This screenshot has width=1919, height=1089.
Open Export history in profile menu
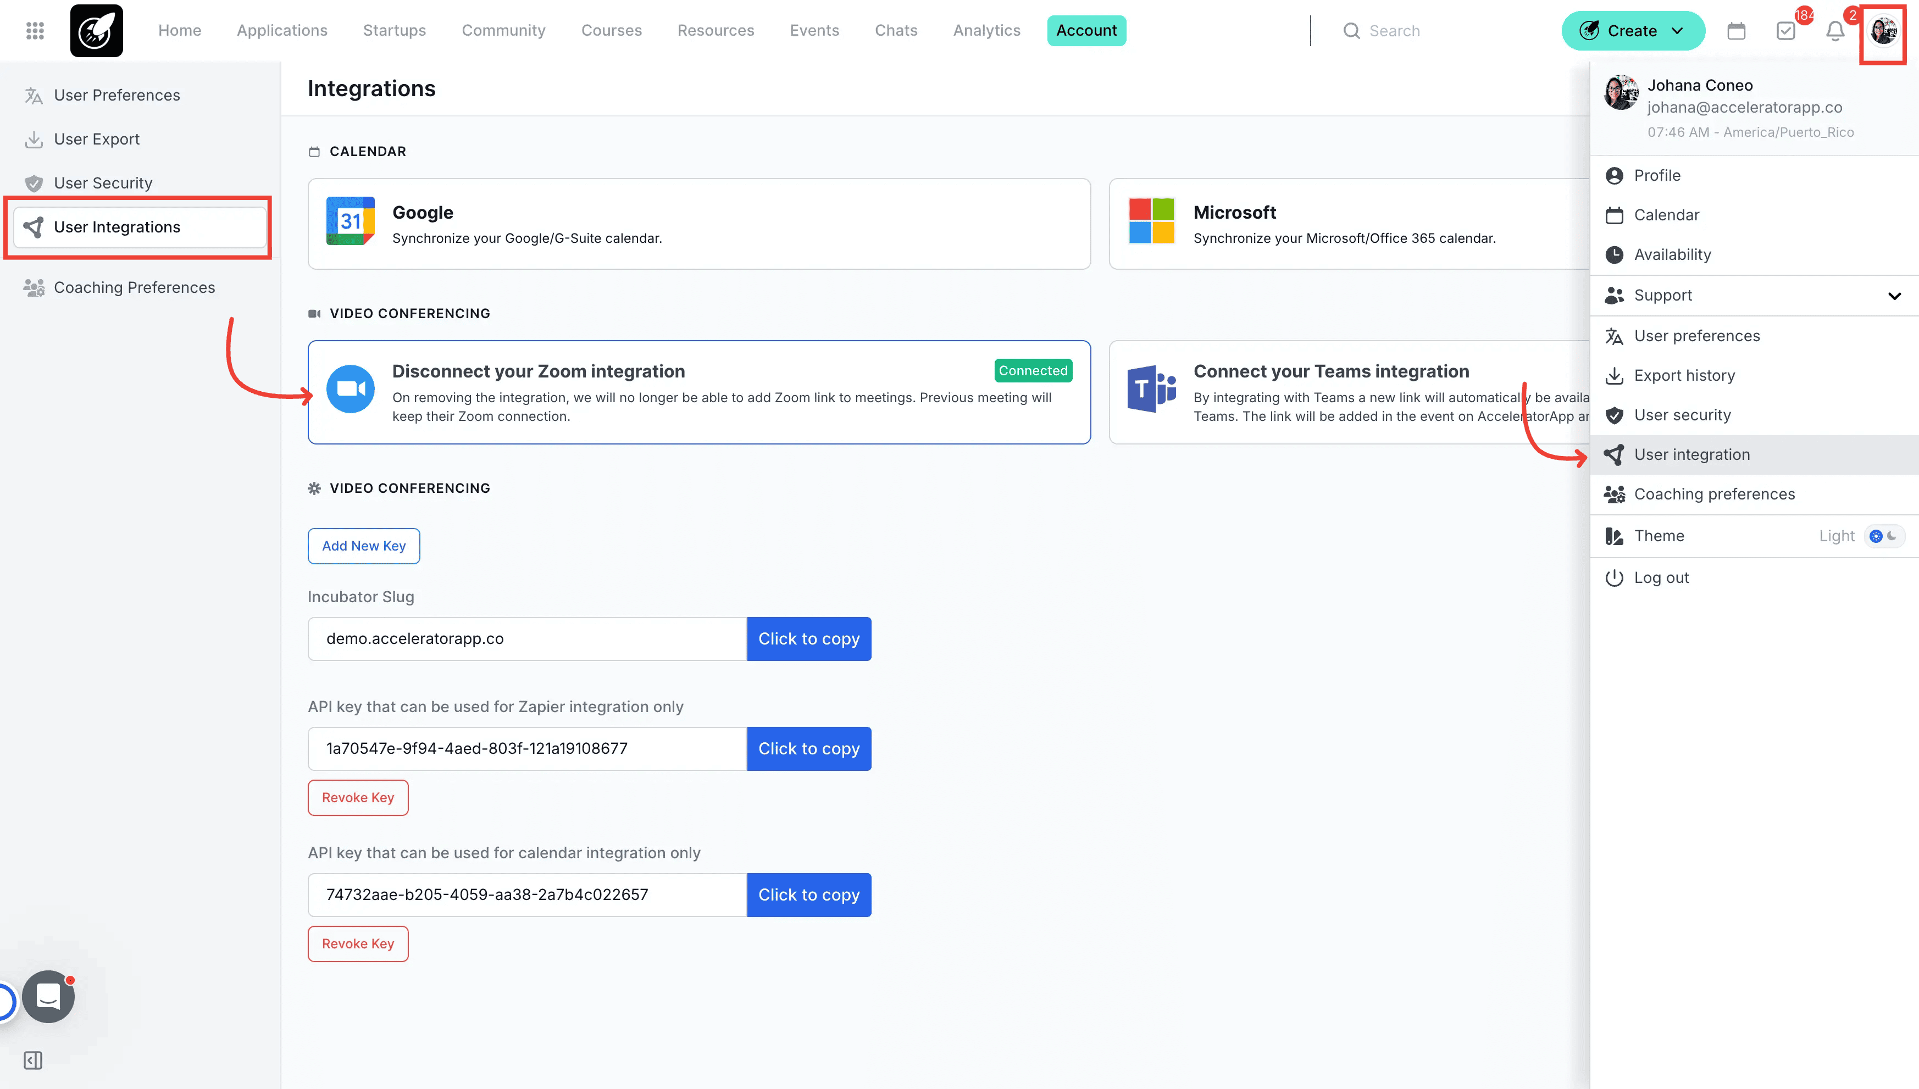1754,376
